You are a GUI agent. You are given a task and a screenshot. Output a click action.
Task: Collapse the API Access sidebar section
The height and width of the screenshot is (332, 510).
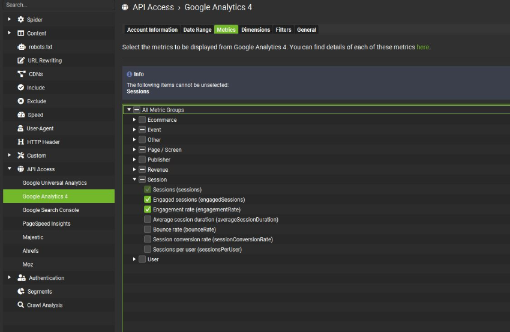coord(10,169)
